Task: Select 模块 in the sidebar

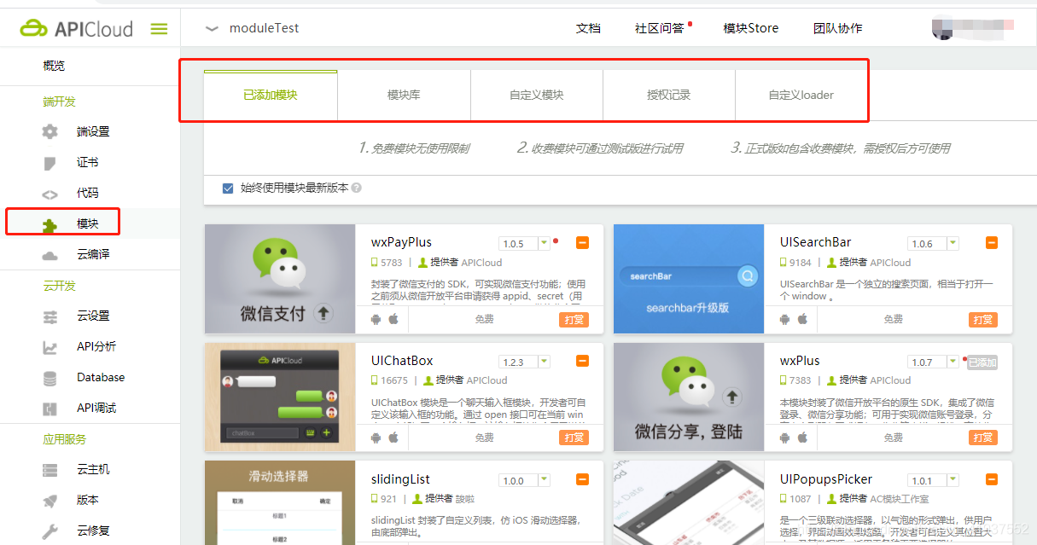Action: pos(87,223)
